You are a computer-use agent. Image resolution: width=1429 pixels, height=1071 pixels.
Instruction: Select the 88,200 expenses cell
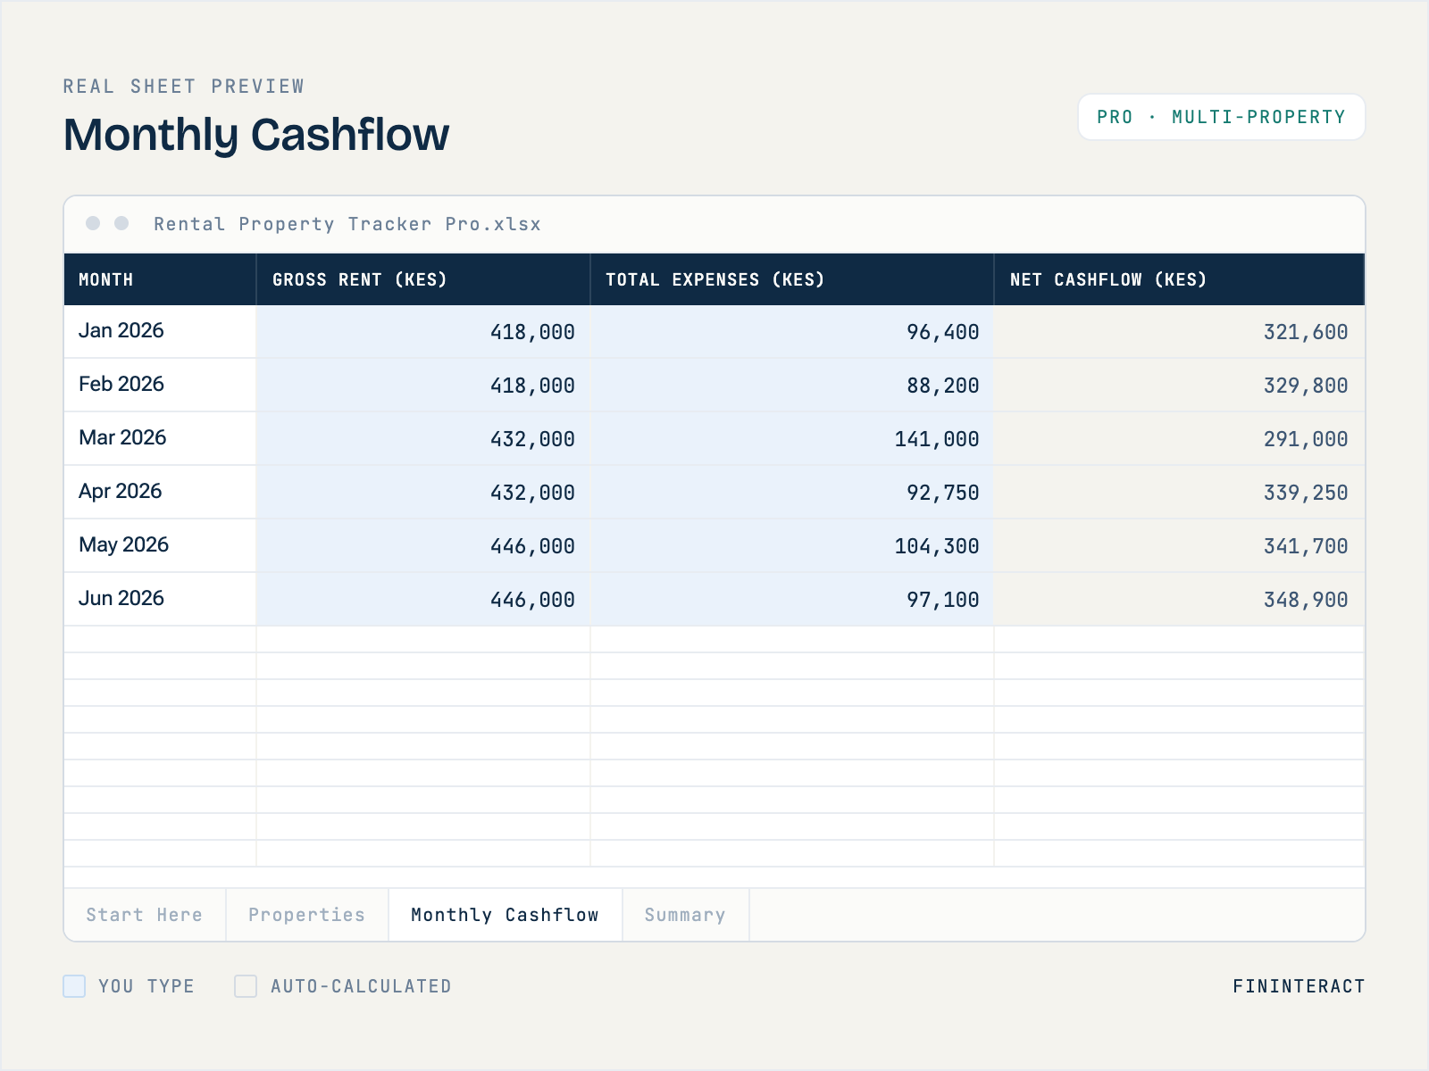(x=792, y=385)
